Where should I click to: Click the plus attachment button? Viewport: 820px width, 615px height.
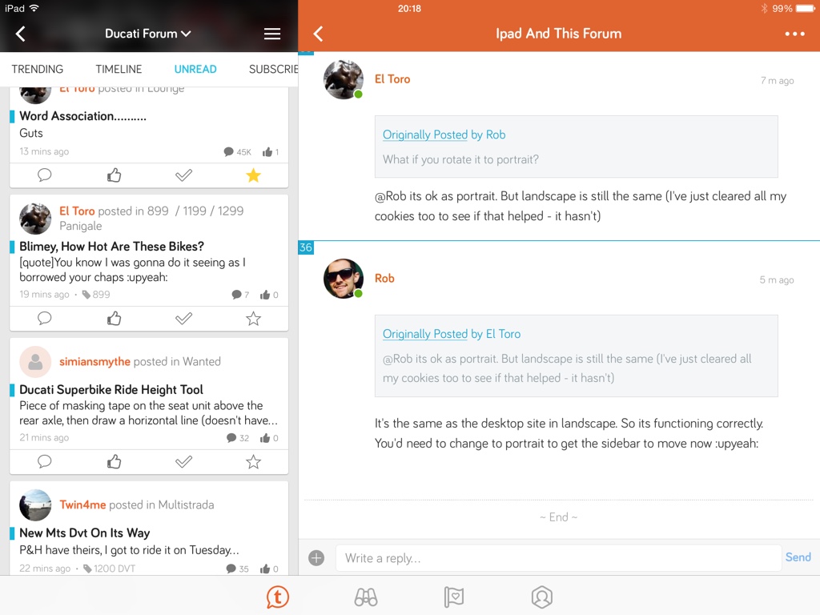[316, 558]
